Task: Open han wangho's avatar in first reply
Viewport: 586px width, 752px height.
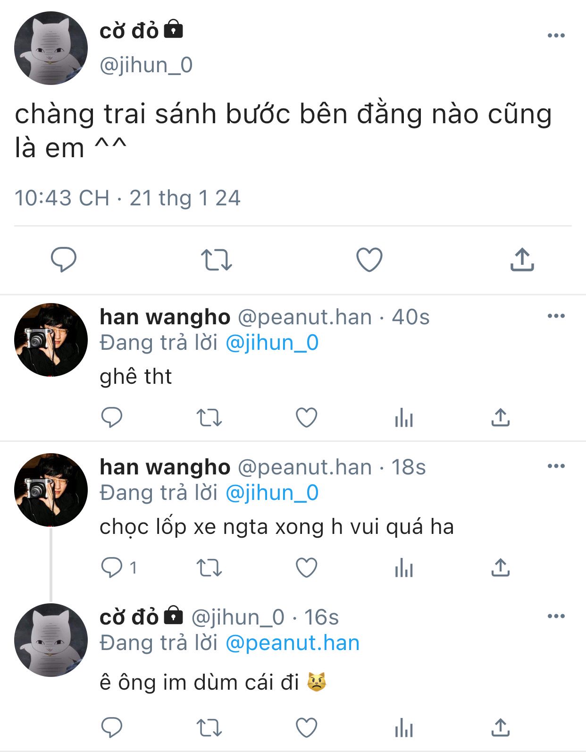Action: pos(51,340)
